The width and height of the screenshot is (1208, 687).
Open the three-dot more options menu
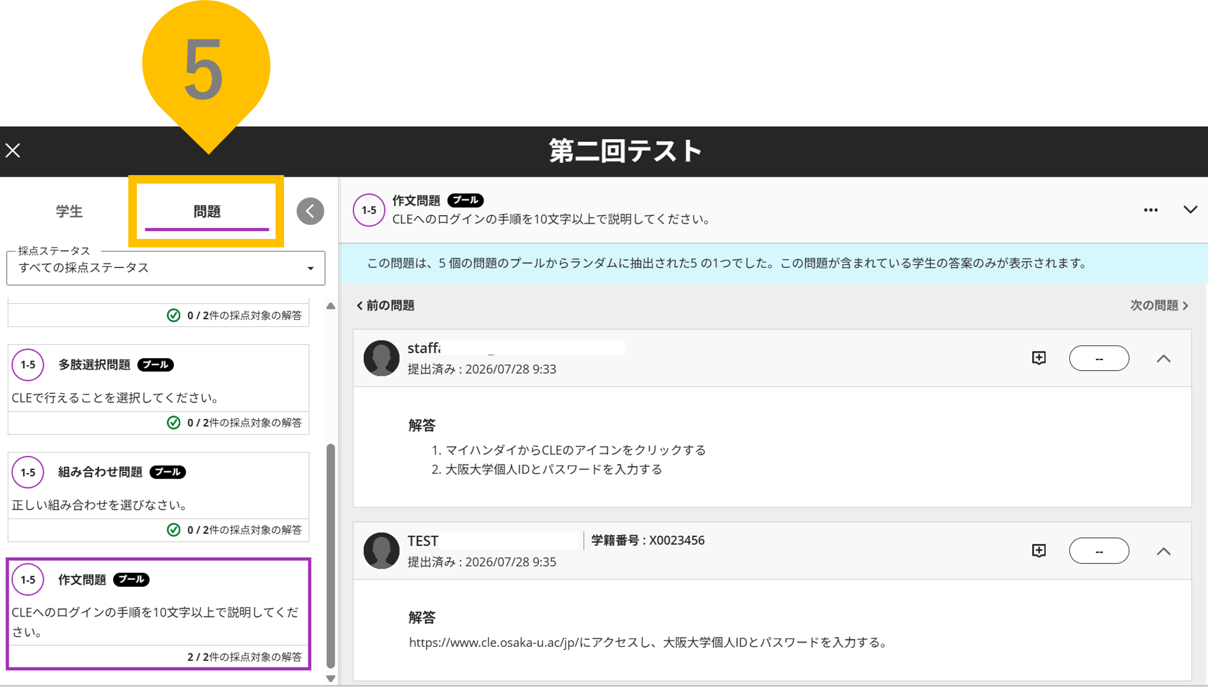[1151, 210]
